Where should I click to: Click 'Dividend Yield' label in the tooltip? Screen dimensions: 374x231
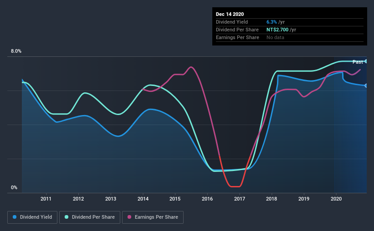click(x=232, y=22)
